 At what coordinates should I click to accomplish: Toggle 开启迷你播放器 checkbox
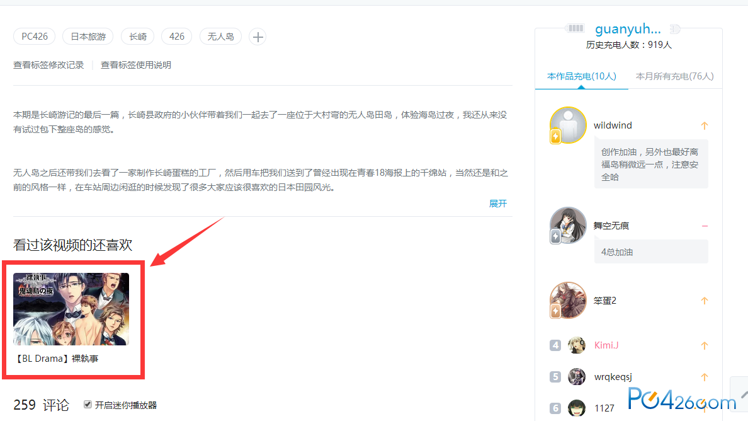coord(88,404)
